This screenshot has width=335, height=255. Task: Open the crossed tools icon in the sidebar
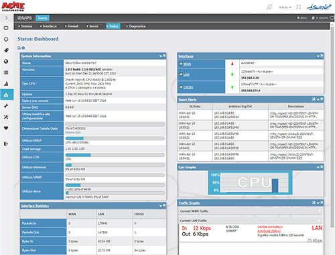point(6,117)
